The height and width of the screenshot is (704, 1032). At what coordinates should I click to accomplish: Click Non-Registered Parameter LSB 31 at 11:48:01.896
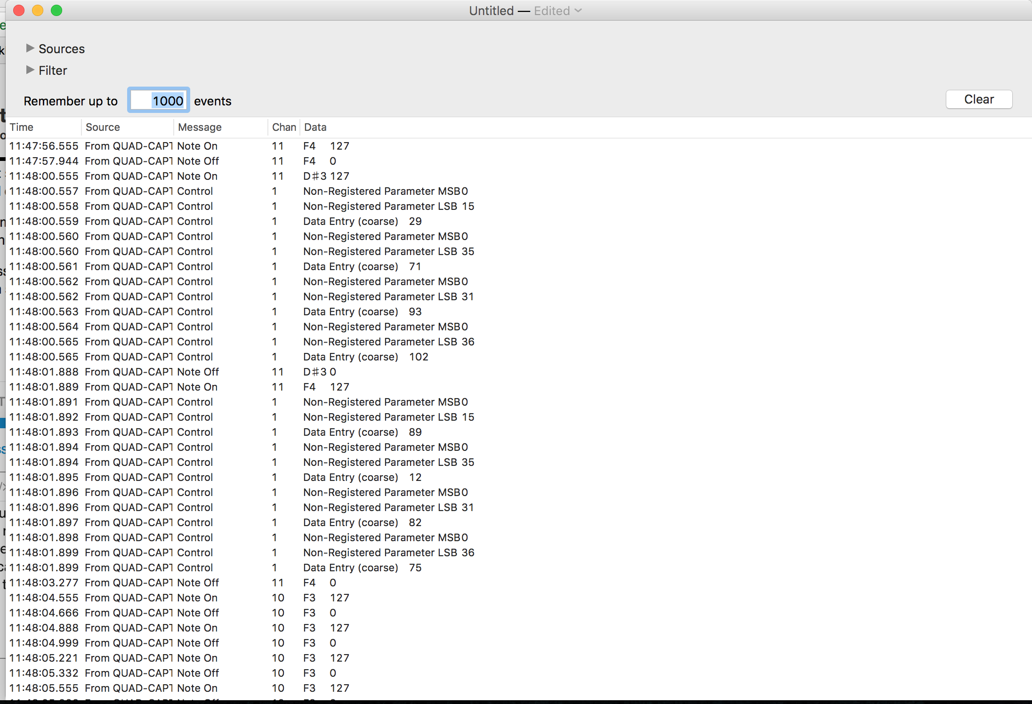(x=519, y=507)
